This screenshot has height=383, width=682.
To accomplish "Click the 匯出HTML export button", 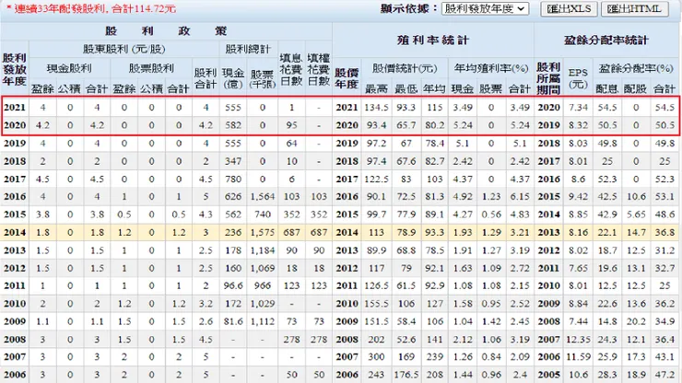I will [x=635, y=8].
